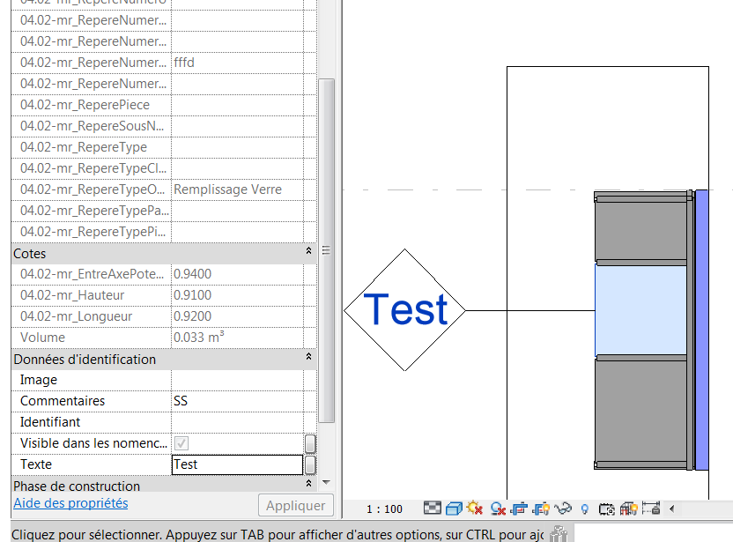Toggle the Visible dans les nomenclatures checkbox

[181, 443]
